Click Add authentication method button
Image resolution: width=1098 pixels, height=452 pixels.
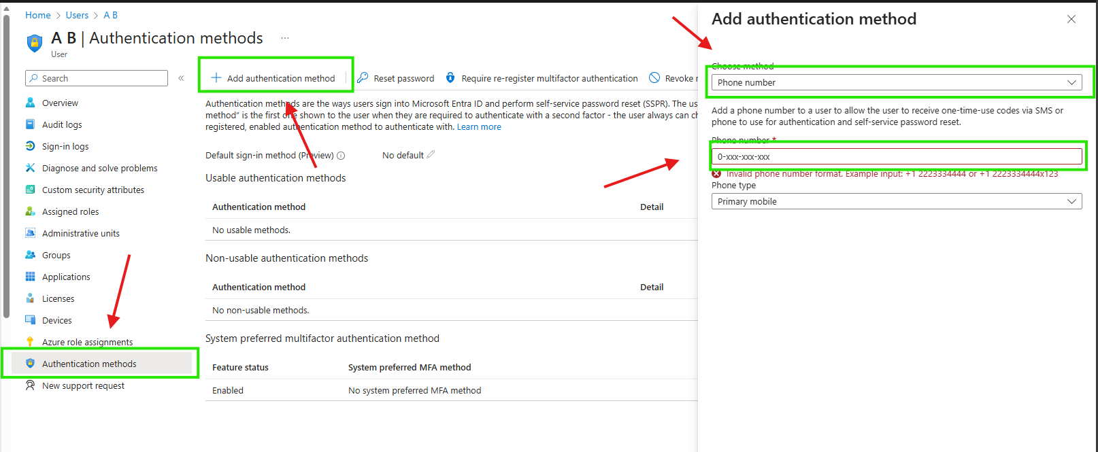tap(273, 78)
